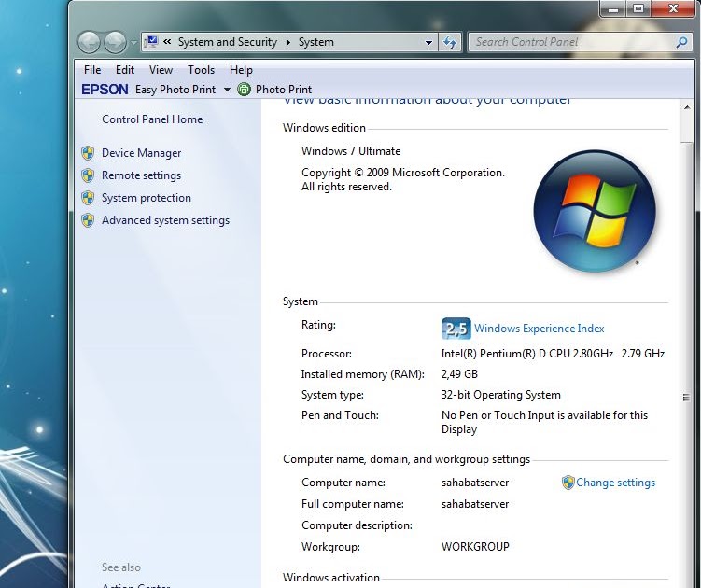Click the Forward navigation arrow button

pyautogui.click(x=116, y=43)
